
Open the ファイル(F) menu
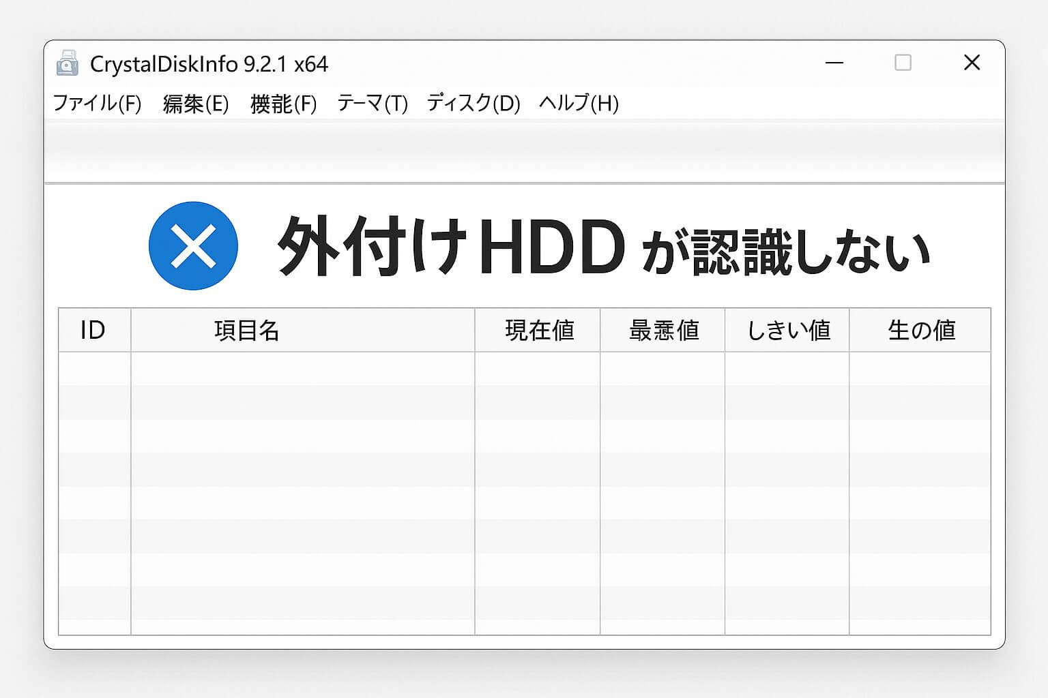(x=97, y=104)
